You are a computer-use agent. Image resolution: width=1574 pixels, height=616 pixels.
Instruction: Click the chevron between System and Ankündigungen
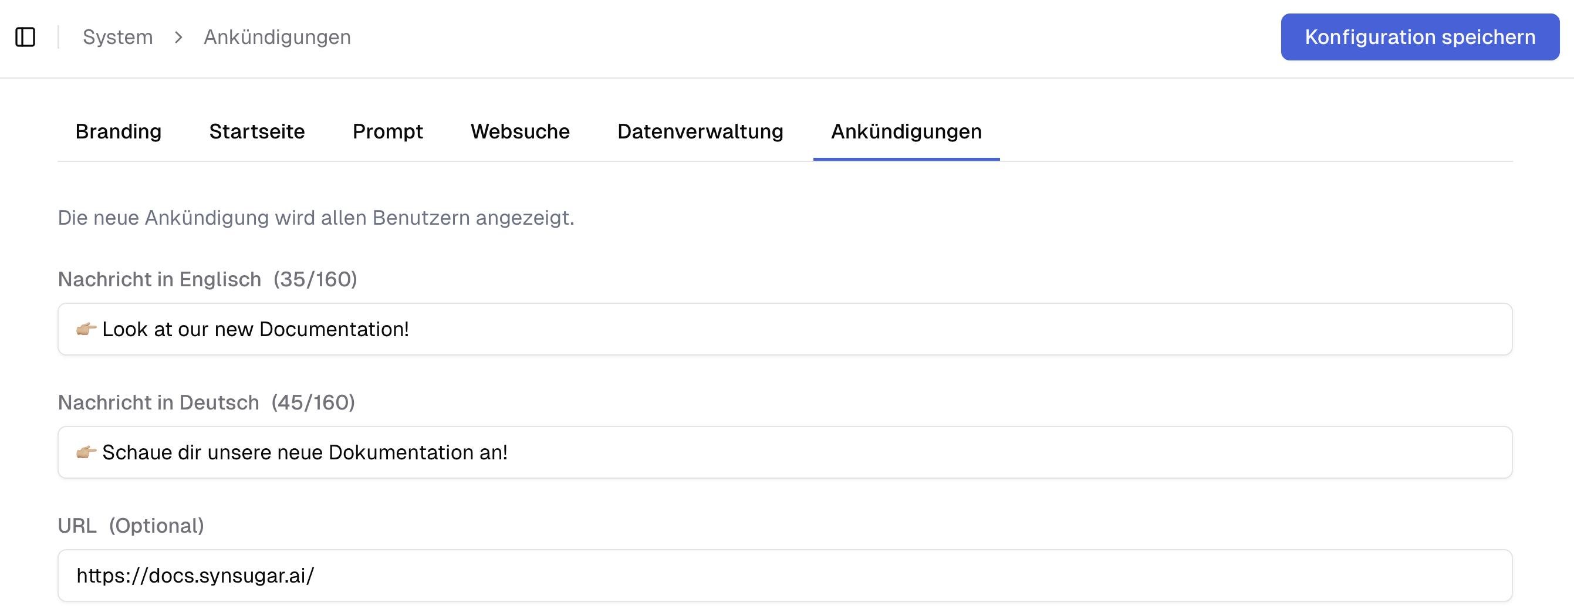coord(178,37)
